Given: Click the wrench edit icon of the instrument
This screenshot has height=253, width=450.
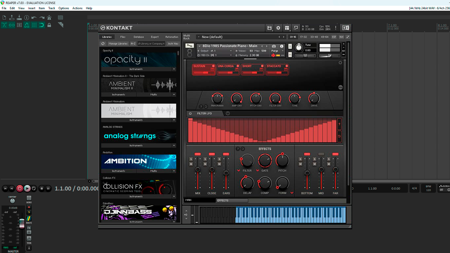Looking at the screenshot, I should click(x=189, y=46).
